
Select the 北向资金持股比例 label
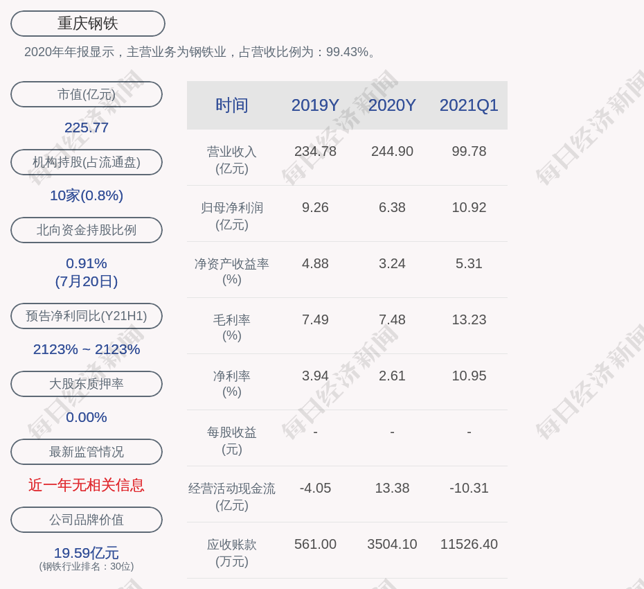pos(87,230)
